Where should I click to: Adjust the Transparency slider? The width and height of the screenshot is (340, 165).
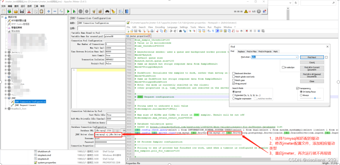click(x=315, y=98)
